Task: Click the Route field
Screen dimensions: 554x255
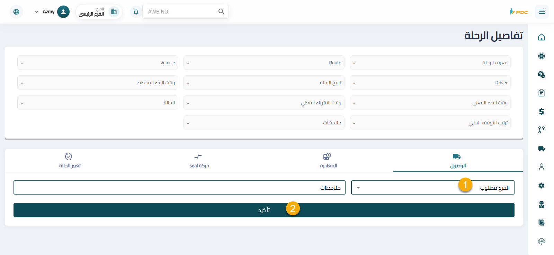Action: [x=264, y=63]
